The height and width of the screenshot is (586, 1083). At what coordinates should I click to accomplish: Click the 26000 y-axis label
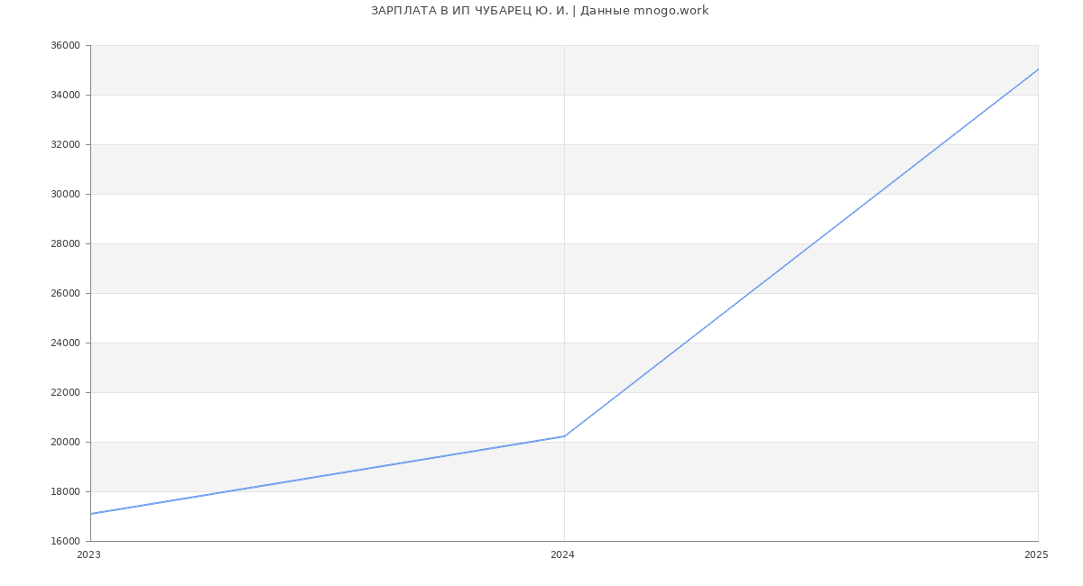[65, 294]
